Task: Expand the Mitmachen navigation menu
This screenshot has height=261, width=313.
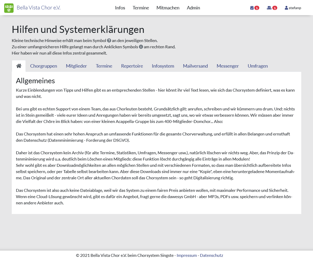Action: (168, 8)
